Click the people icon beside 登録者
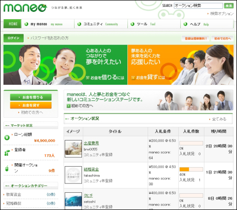This screenshot has height=210, width=237. point(7,153)
